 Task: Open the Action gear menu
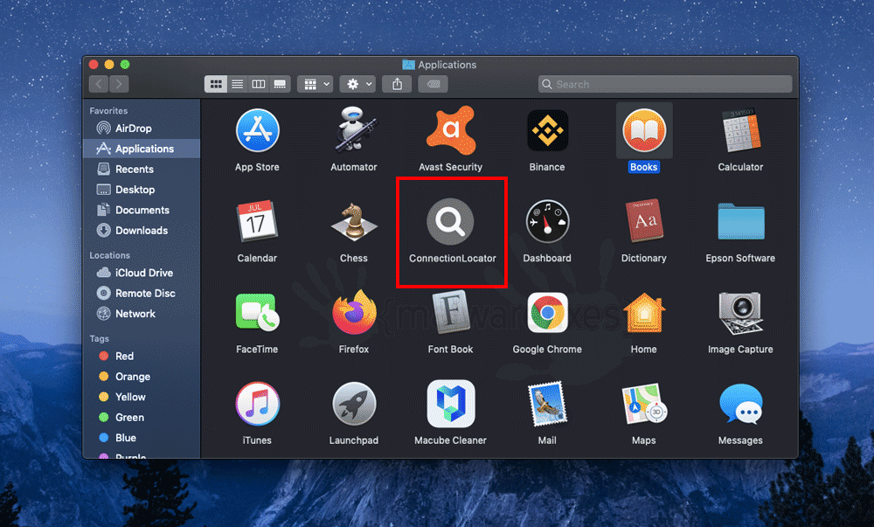point(357,84)
